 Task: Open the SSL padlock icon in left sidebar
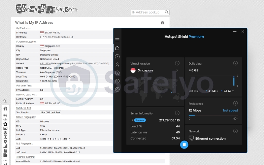pos(5,150)
